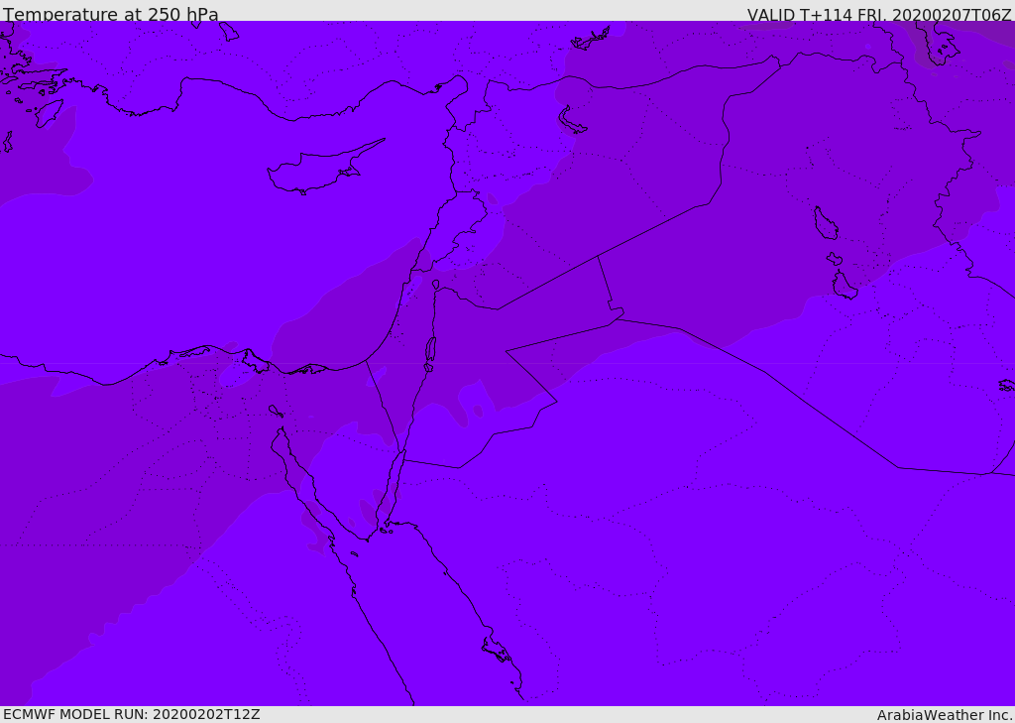Click the Sea of Galilee outline

tap(436, 285)
